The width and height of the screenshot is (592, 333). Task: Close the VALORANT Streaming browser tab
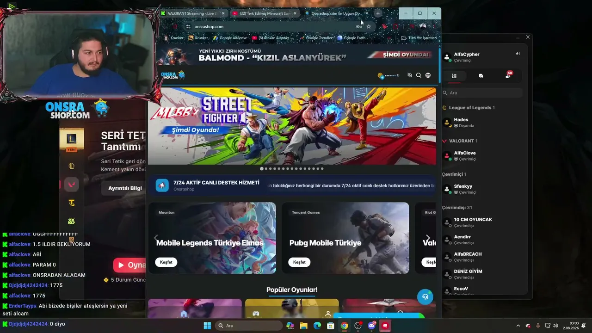click(x=223, y=13)
